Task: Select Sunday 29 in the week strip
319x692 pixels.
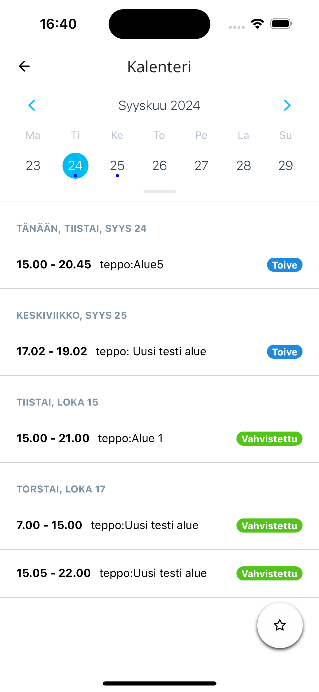Action: 285,165
